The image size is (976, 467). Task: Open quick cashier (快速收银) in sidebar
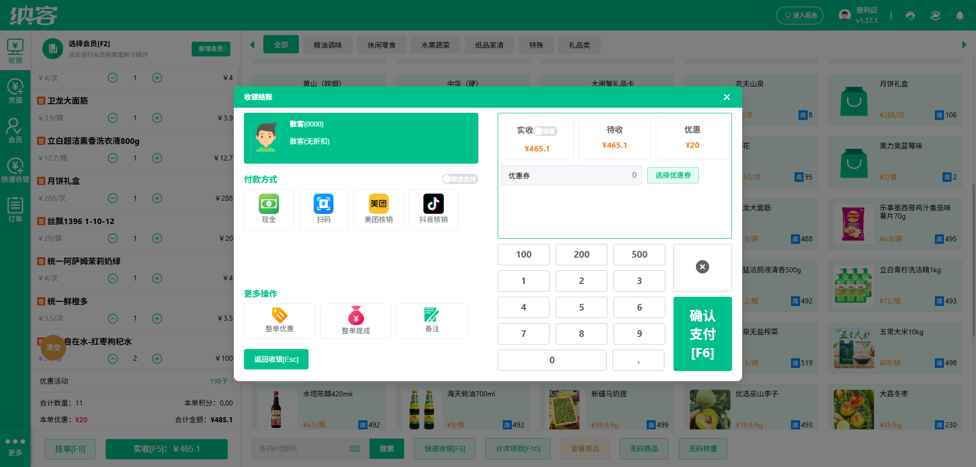click(15, 171)
